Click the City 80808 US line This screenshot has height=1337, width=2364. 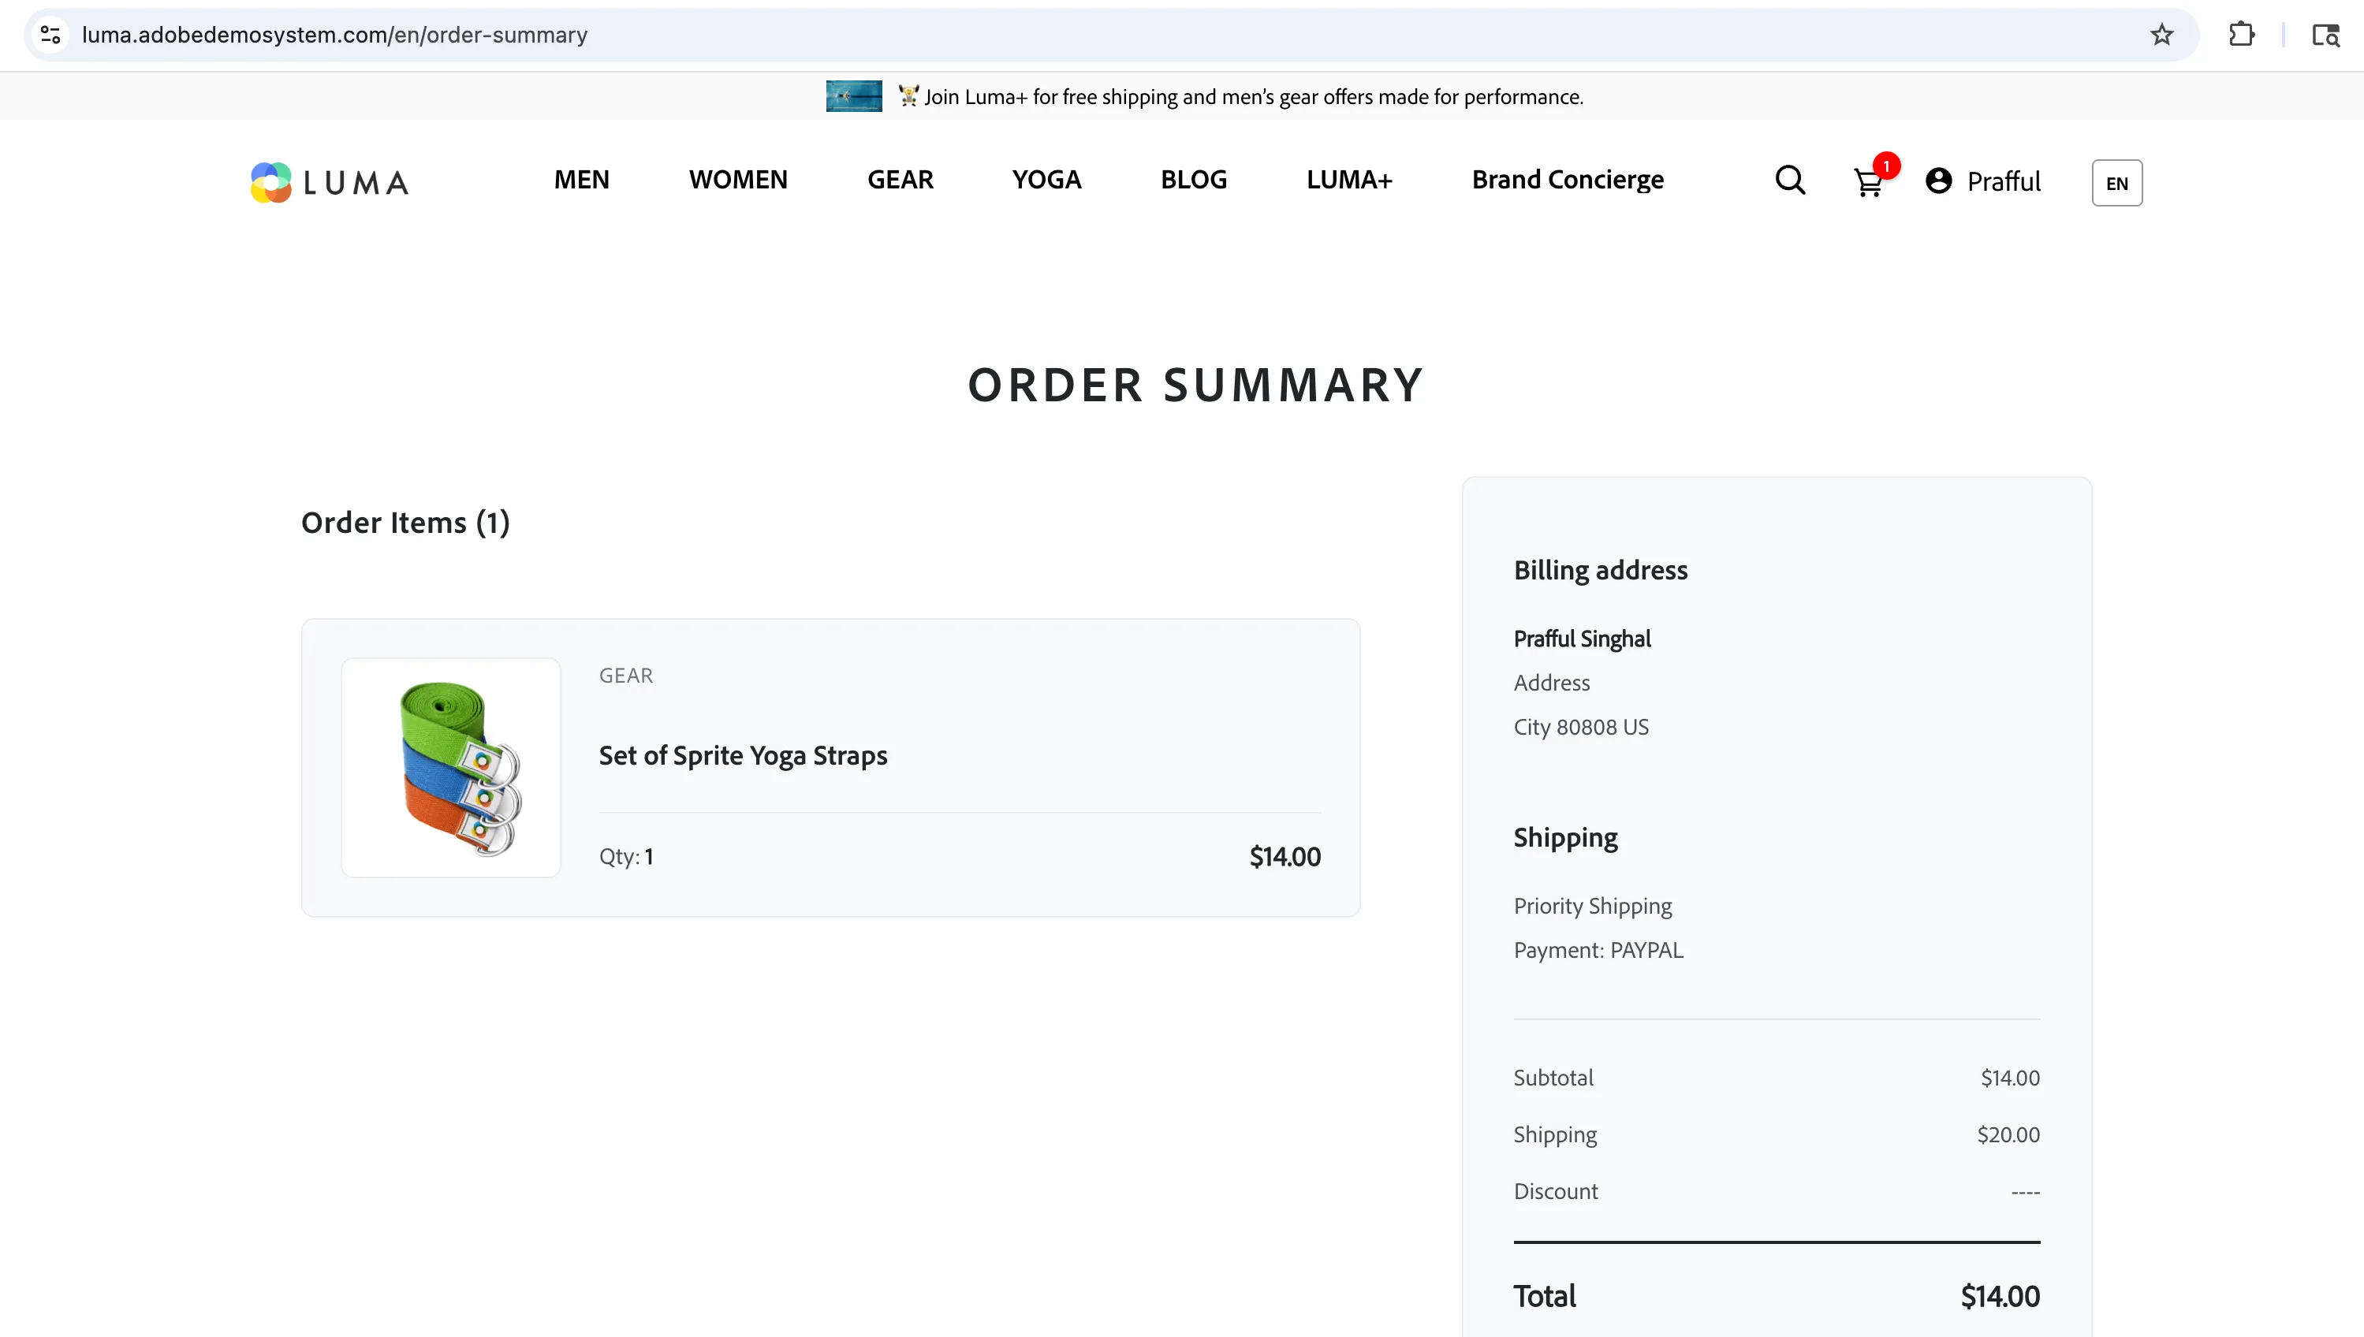click(x=1580, y=728)
